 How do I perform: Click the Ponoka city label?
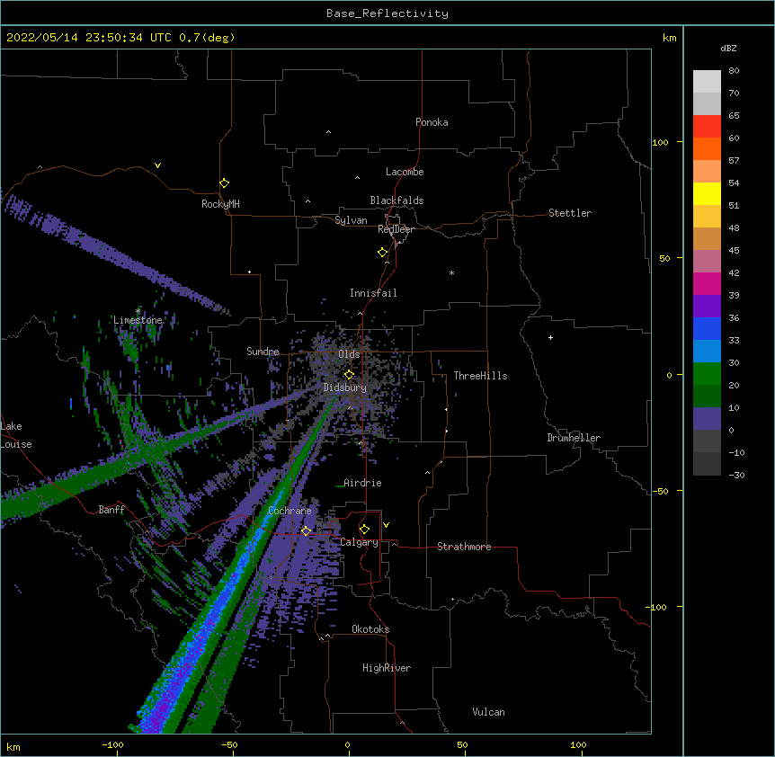432,122
